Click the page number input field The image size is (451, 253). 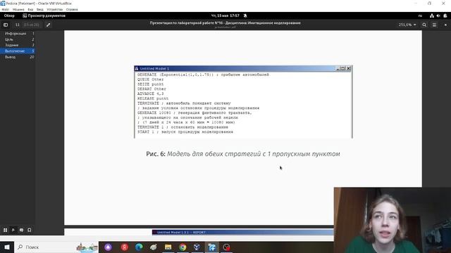17,25
